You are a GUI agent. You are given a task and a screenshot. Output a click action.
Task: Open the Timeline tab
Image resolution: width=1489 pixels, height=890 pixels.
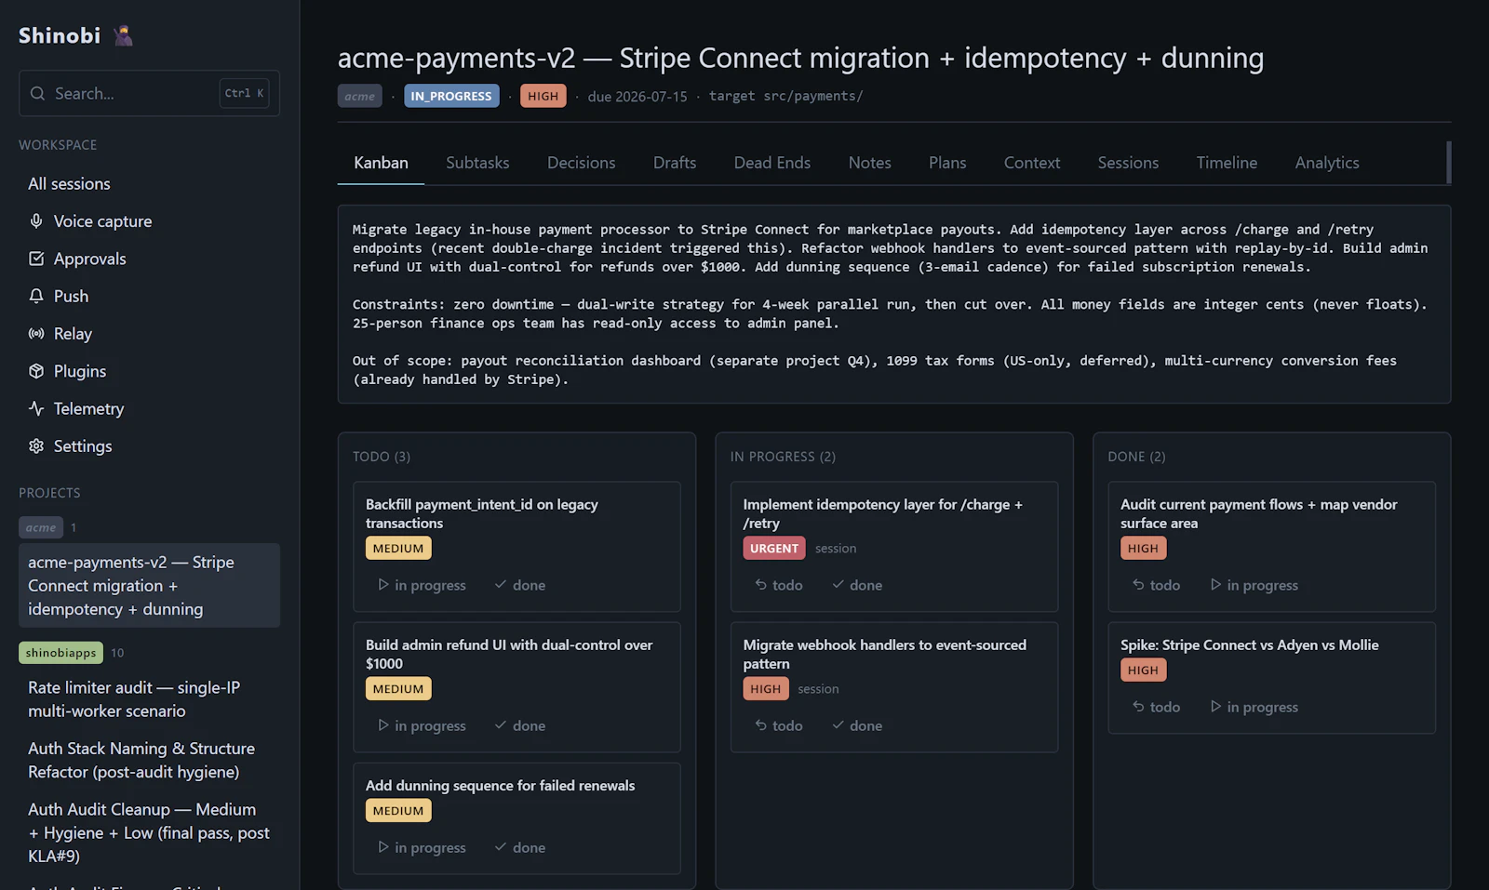pos(1227,163)
